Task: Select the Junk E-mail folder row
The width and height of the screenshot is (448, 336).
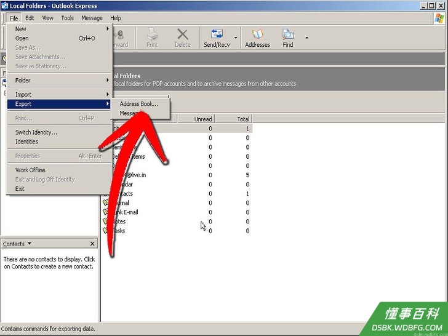Action: (177, 212)
